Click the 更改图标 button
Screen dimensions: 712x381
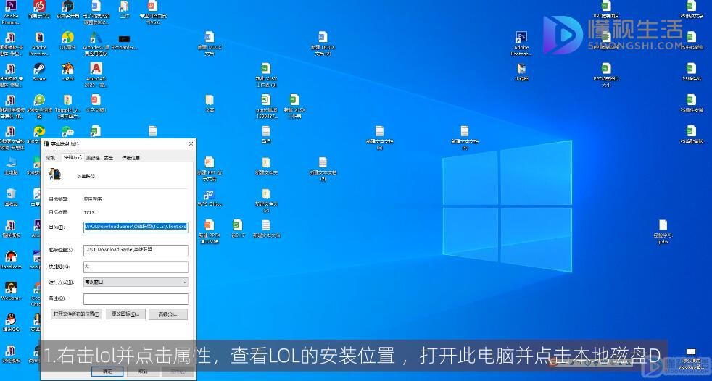pos(125,314)
